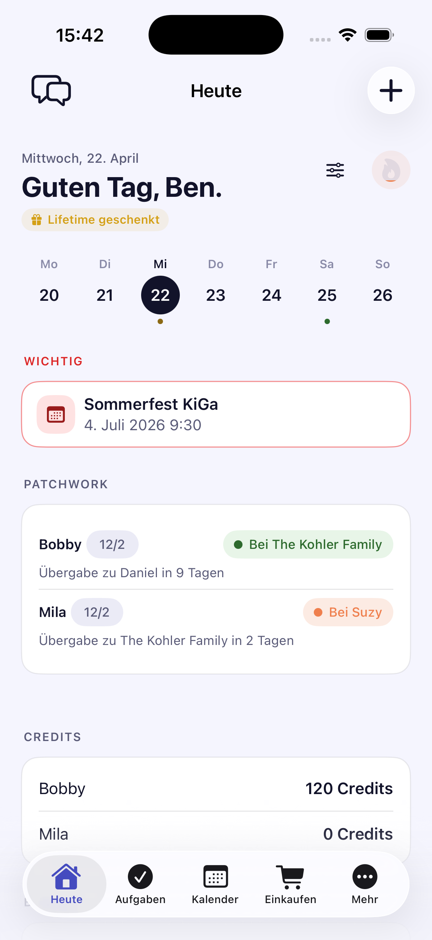The height and width of the screenshot is (940, 432).
Task: Tap the Bei Suzy status pill
Action: 348,612
